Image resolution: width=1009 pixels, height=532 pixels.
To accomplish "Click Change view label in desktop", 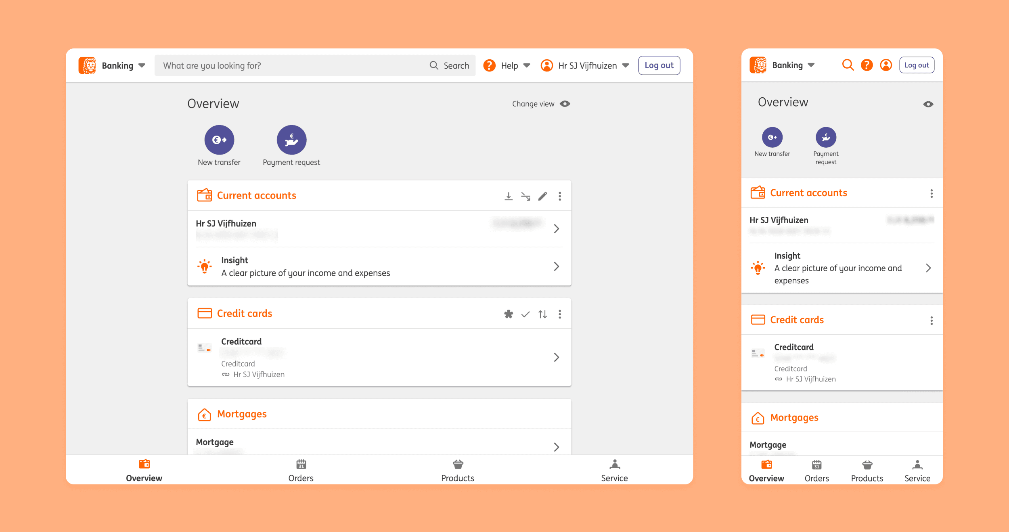I will pyautogui.click(x=533, y=104).
